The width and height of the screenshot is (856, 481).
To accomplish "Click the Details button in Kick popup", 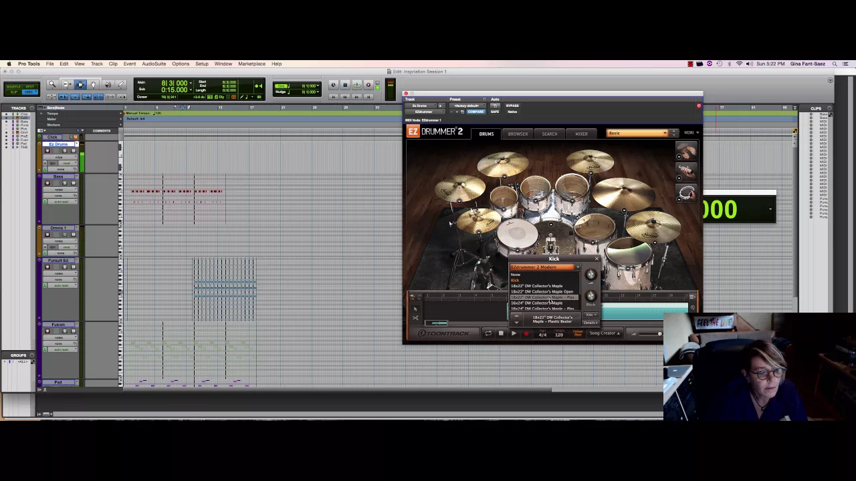I will pos(589,323).
